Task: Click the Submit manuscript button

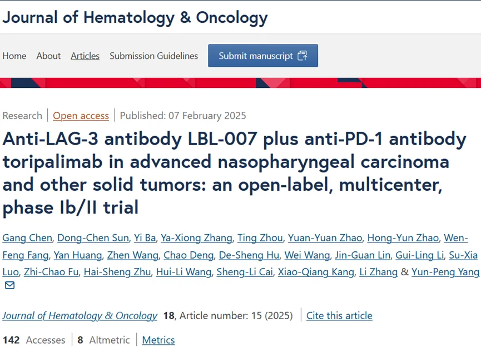Action: 263,56
